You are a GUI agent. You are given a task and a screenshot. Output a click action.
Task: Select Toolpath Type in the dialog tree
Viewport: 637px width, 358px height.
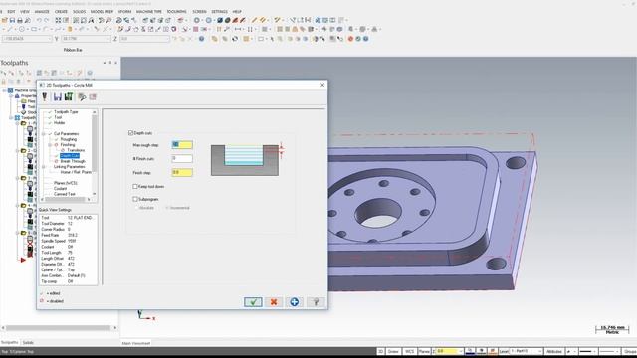coord(66,112)
